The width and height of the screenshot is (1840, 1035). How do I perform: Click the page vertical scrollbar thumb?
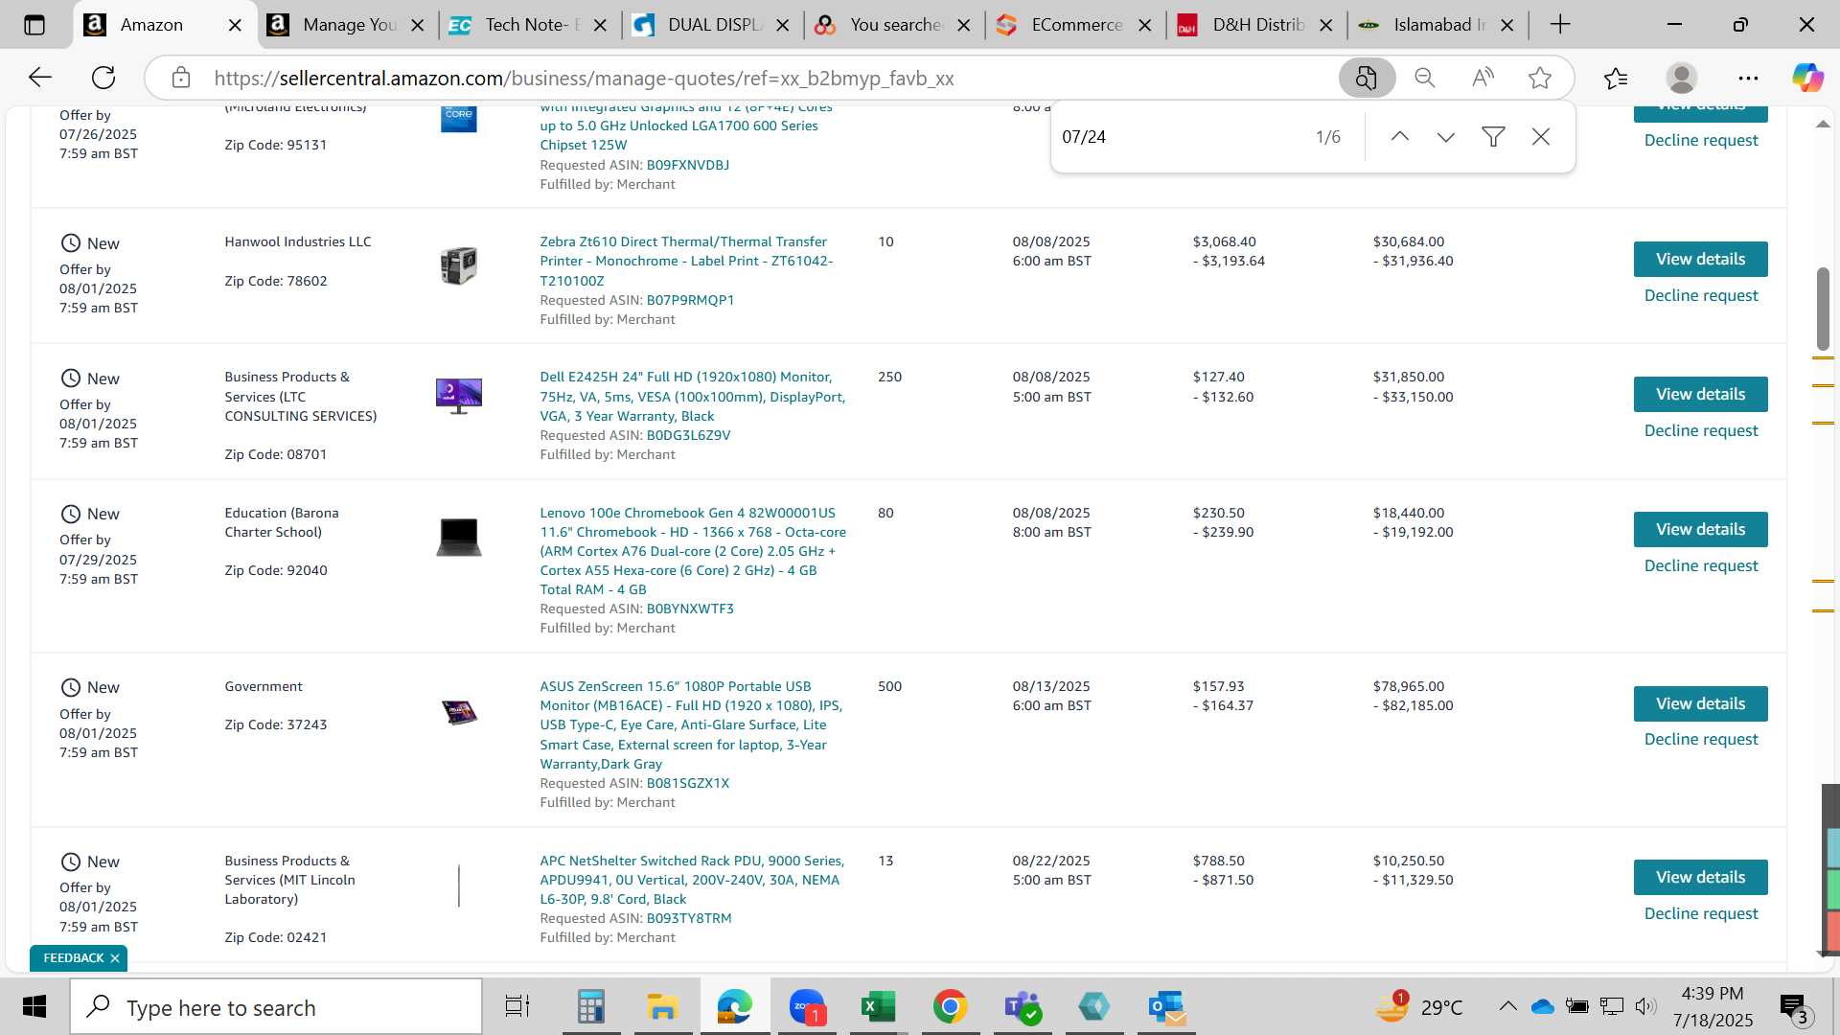click(x=1823, y=309)
